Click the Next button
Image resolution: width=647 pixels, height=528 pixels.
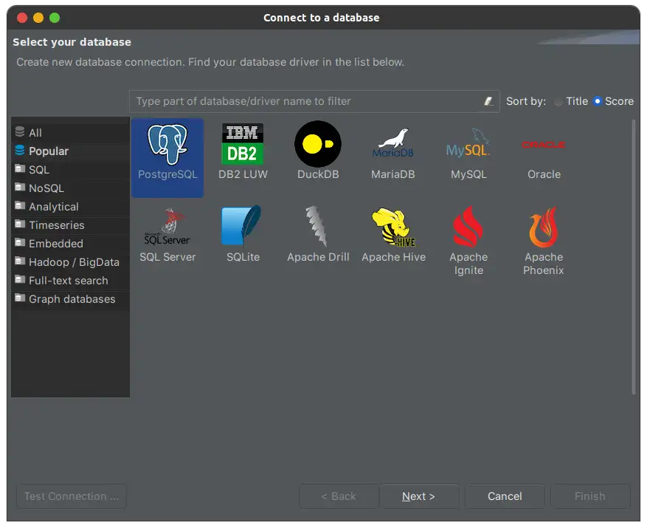pyautogui.click(x=419, y=496)
